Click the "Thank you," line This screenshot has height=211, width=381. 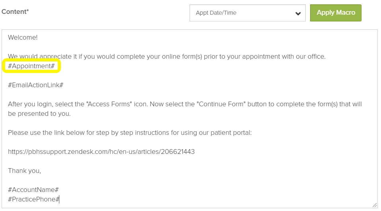coord(25,171)
